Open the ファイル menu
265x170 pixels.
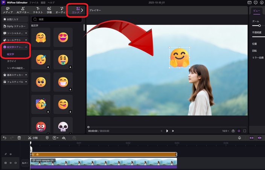(x=34, y=3)
